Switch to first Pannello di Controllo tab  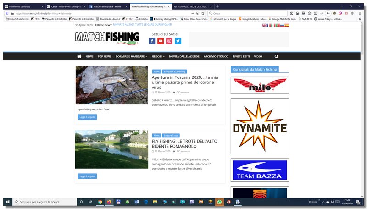(x=24, y=6)
